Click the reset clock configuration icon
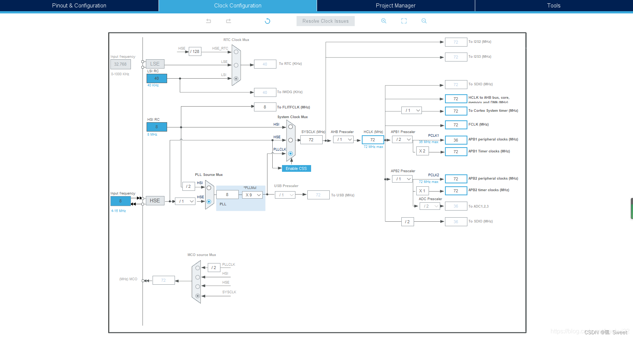 click(267, 21)
